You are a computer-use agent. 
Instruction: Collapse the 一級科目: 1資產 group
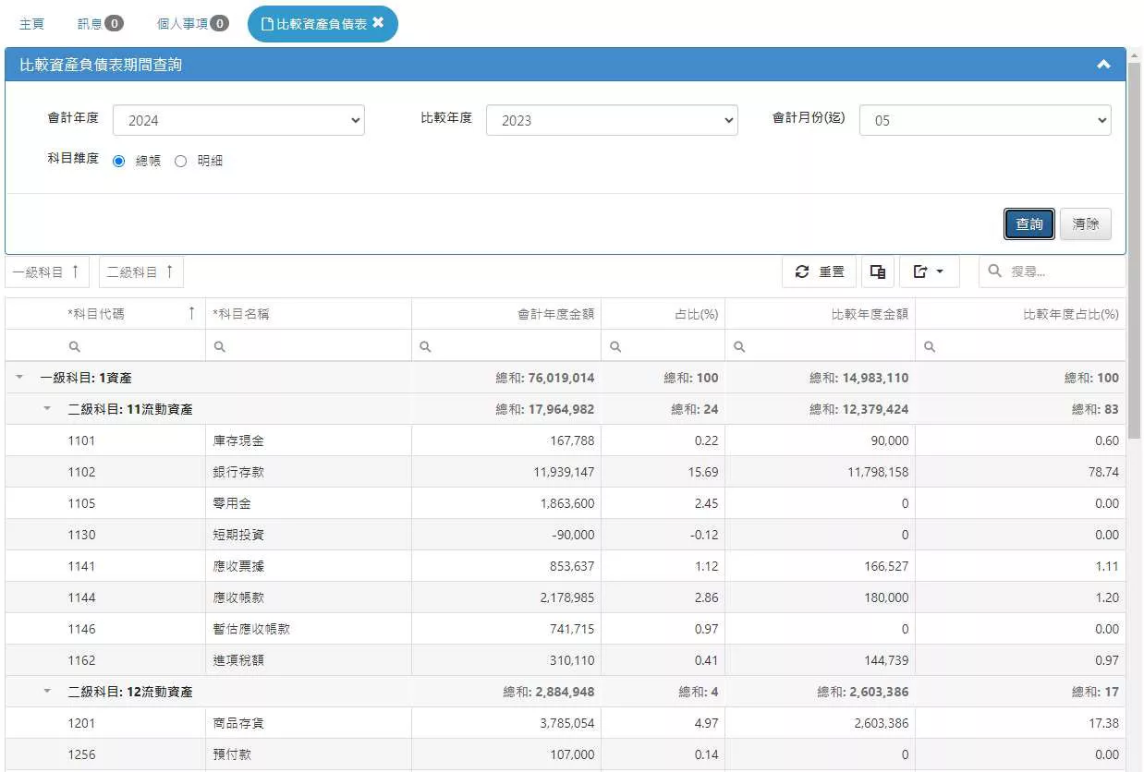(19, 378)
